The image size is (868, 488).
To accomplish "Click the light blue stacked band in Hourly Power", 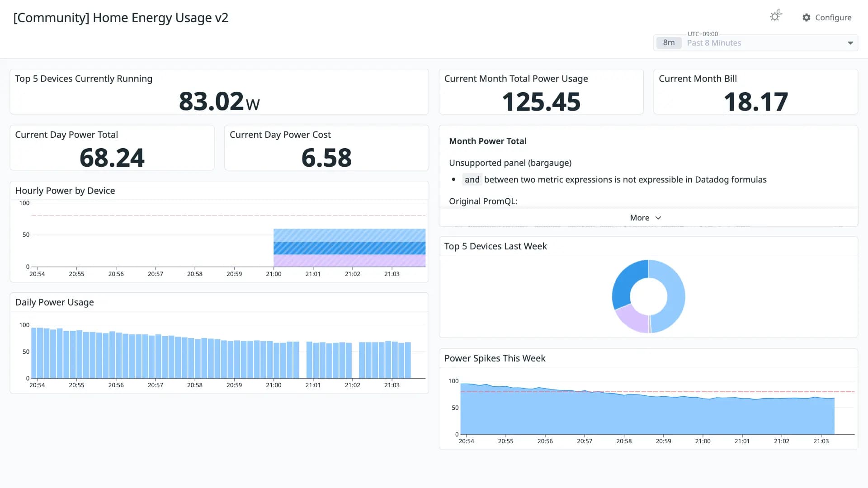I will (349, 235).
